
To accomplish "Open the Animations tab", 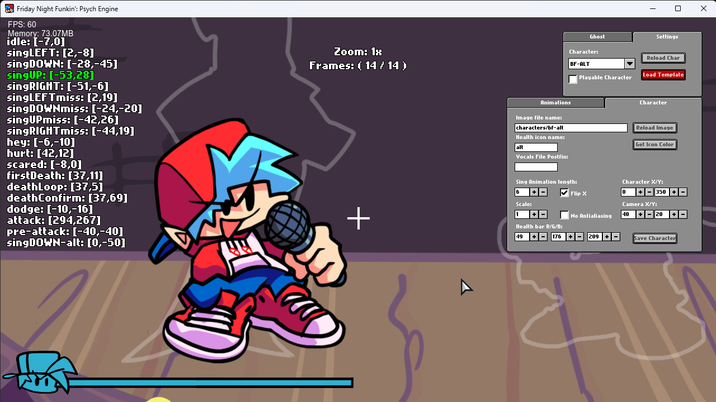I will [x=555, y=103].
